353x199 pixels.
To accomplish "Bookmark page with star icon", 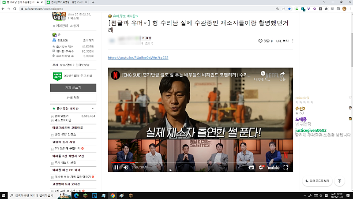I will coord(289,9).
